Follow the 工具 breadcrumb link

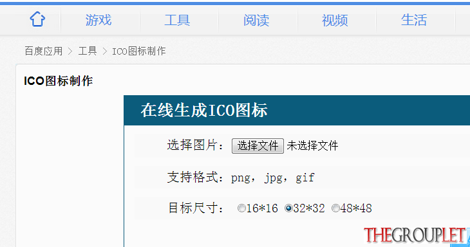coord(87,51)
